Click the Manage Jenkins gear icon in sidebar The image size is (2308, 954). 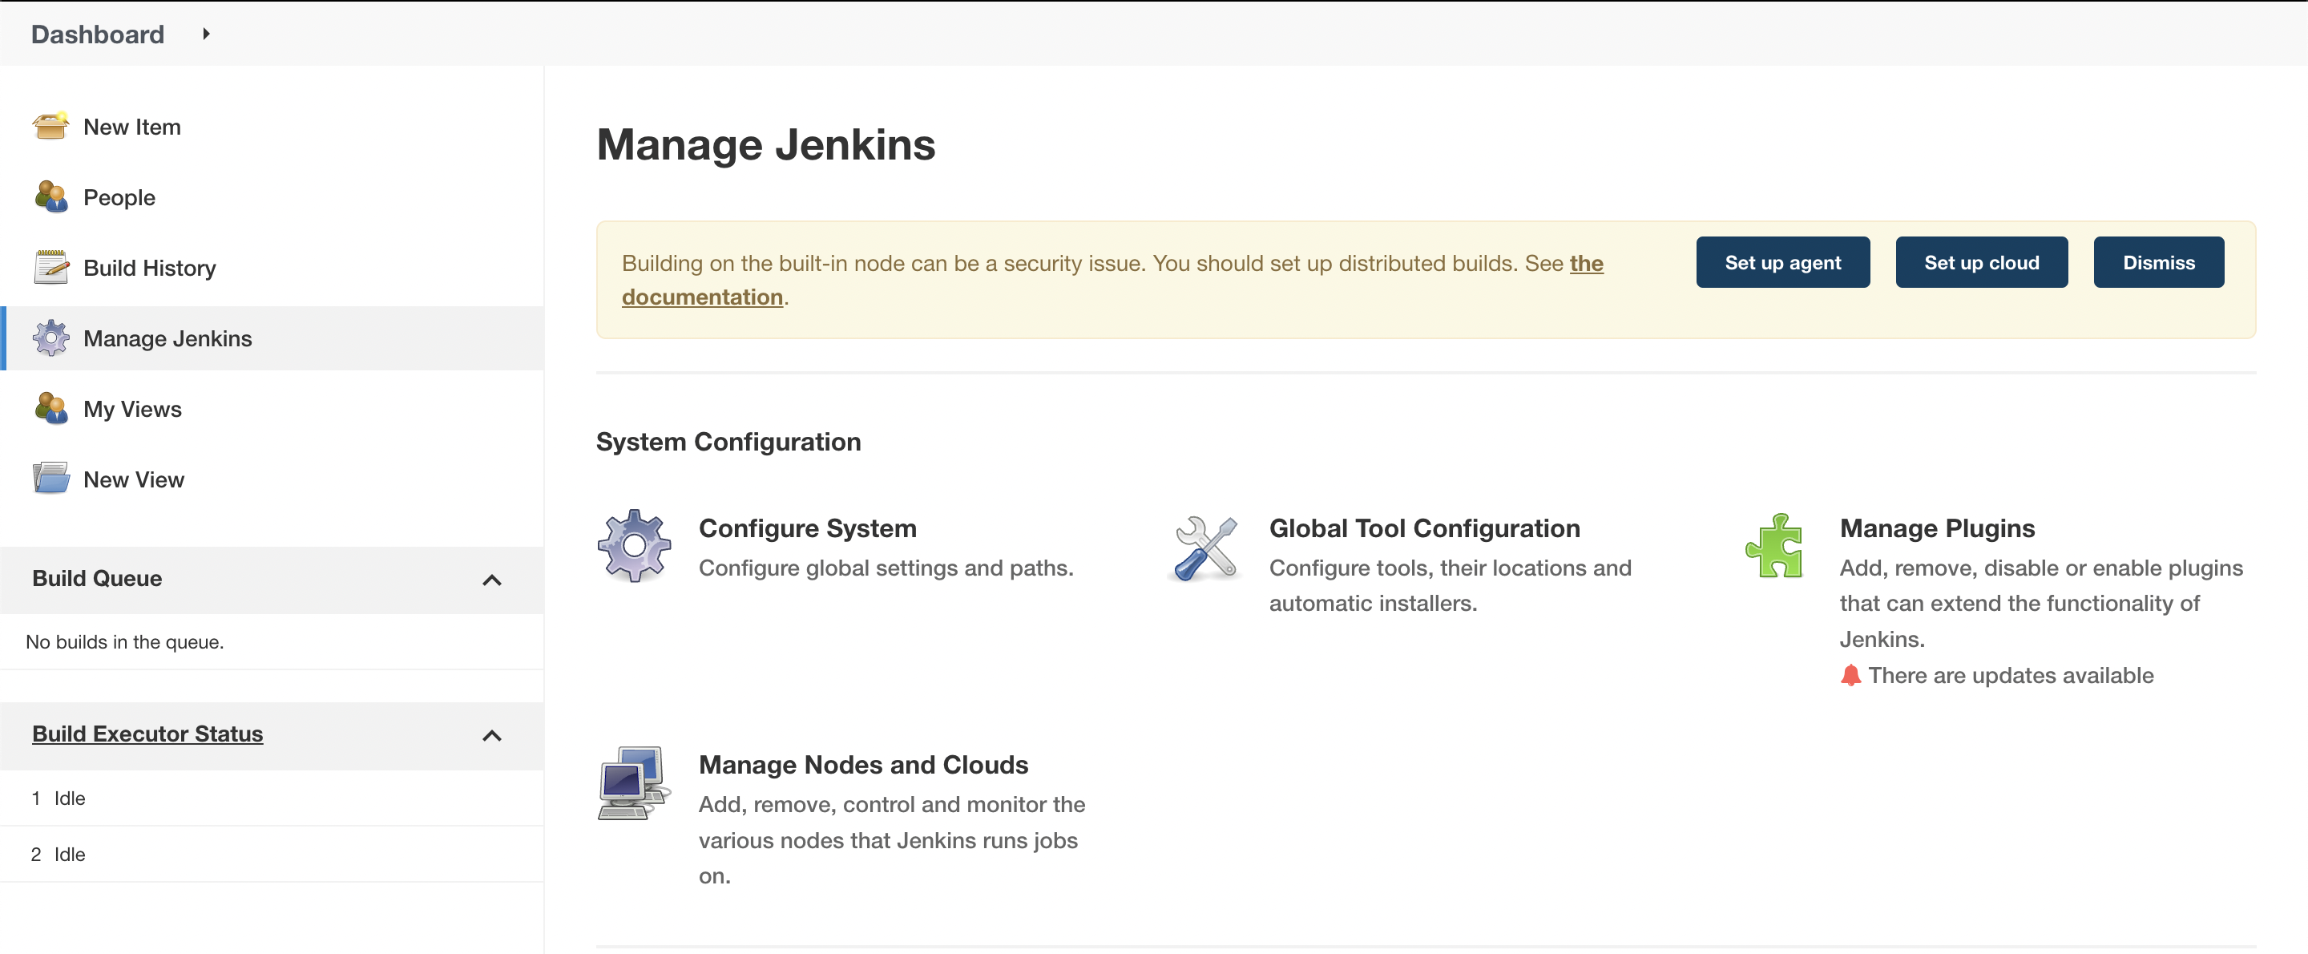[50, 338]
